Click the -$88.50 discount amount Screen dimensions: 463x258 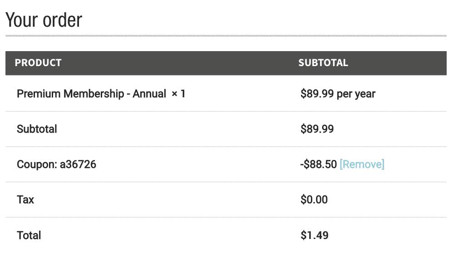point(318,164)
